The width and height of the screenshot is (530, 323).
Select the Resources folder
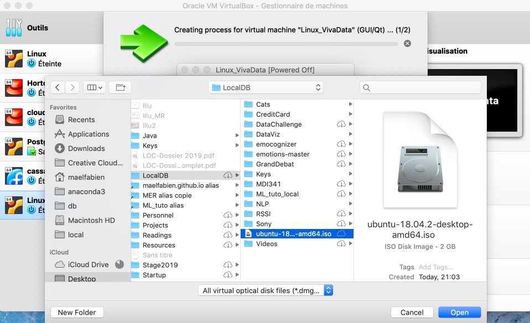185,245
